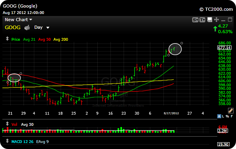The image size is (236, 149).
Task: Click the 558.00 price scale value
Action: coord(224,104)
